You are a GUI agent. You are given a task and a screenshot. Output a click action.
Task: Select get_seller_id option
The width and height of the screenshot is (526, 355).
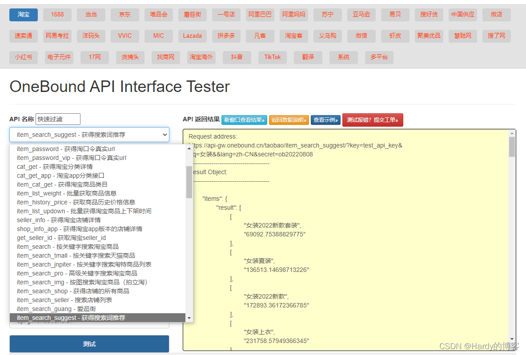[x=98, y=238]
